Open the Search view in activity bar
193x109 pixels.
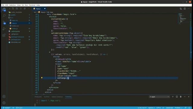(x=4, y=15)
